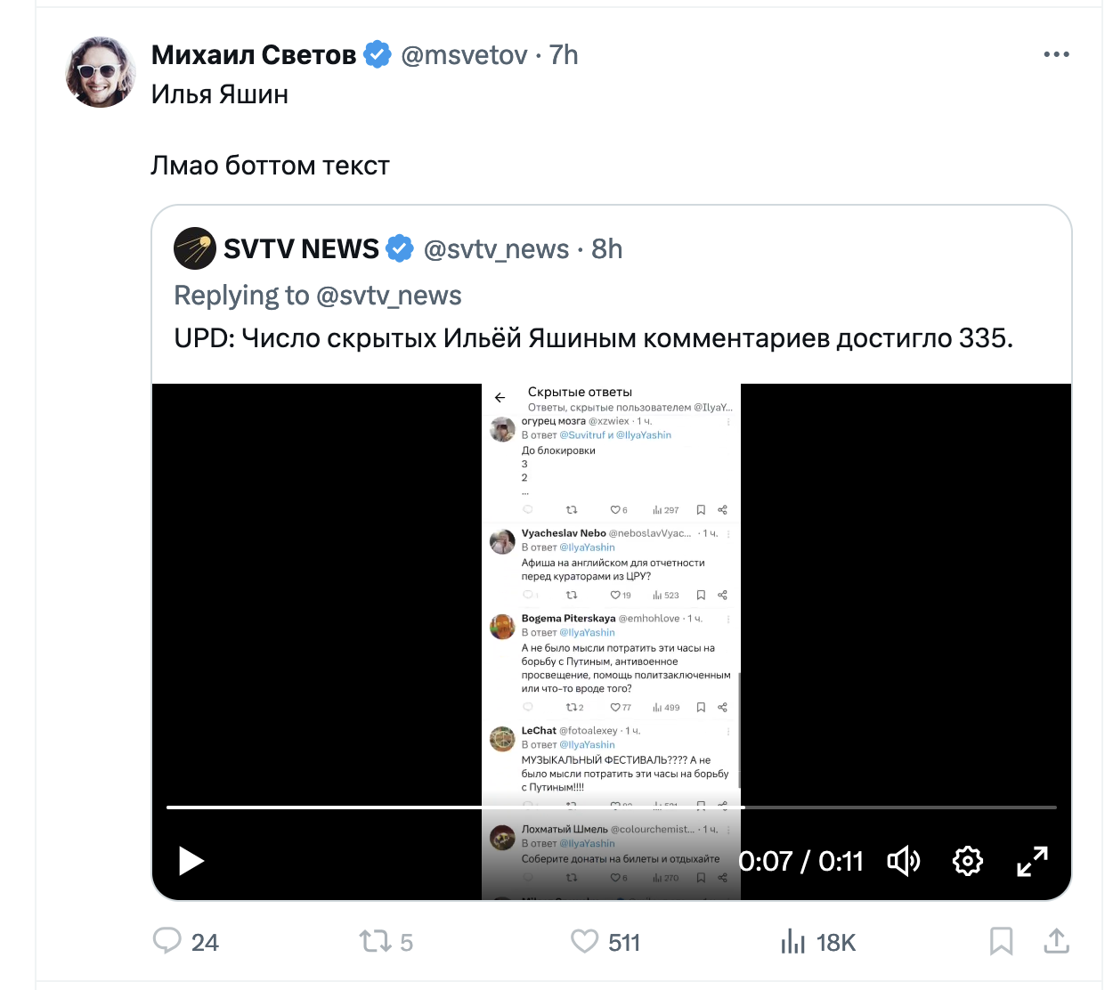Bookmark this tweet
This screenshot has width=1113, height=990.
click(x=1001, y=941)
